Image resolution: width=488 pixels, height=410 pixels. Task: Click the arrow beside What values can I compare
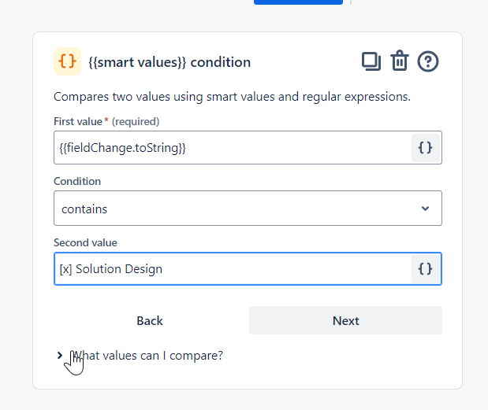pyautogui.click(x=60, y=356)
